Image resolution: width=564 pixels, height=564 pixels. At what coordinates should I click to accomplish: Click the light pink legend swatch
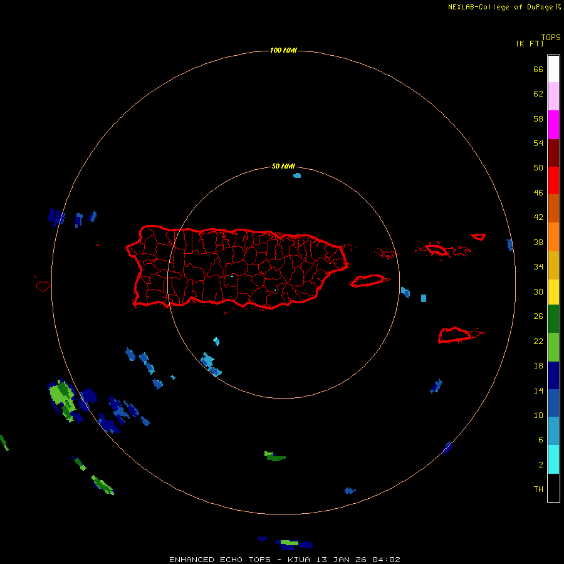[553, 97]
